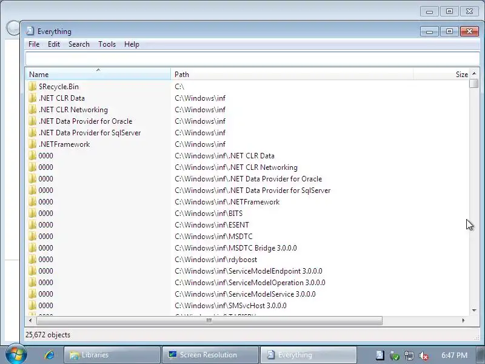Screen dimensions: 485x364
Task: Select path C:\Windows\inf\.NET Data Provider for SqlServer
Action: [252, 190]
